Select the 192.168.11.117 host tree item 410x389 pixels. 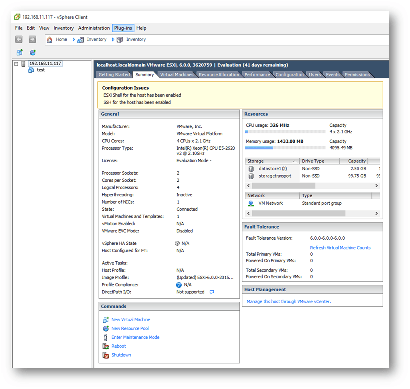point(45,63)
